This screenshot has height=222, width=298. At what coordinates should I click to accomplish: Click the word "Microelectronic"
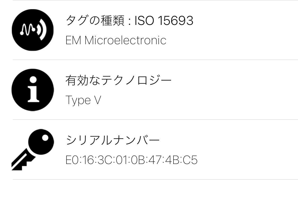(x=125, y=40)
